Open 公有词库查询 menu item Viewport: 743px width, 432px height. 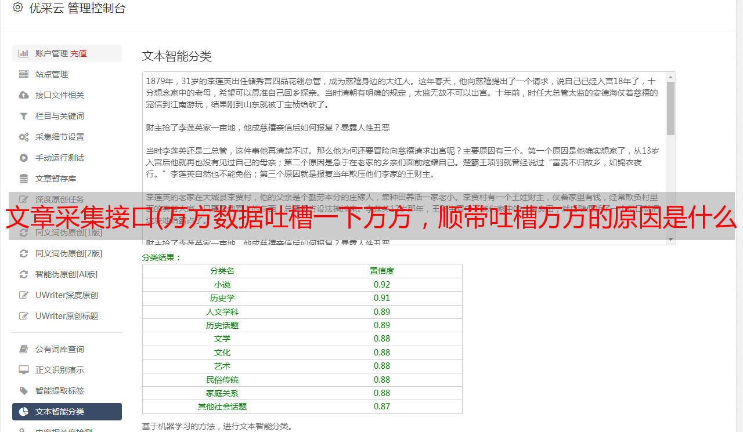[x=67, y=349]
